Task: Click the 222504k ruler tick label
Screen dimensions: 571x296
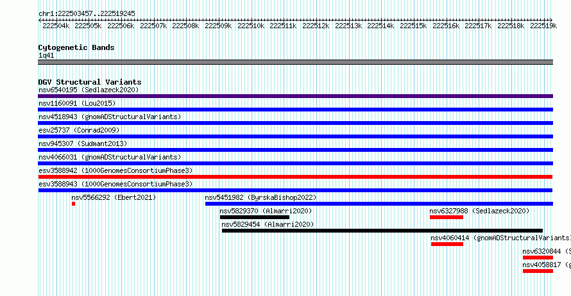Action: coord(56,26)
